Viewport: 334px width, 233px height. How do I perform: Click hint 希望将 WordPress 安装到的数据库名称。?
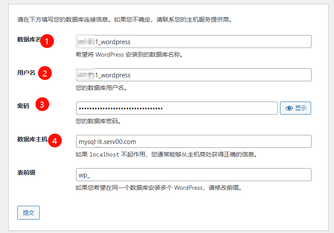click(x=129, y=54)
